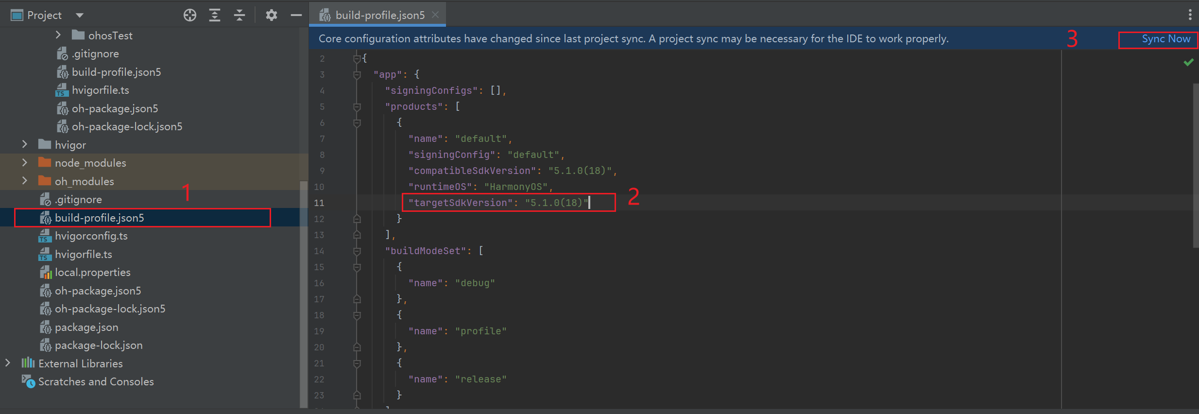Screen dimensions: 1199x414
Task: Hide the Project panel with minimize icon
Action: click(296, 16)
